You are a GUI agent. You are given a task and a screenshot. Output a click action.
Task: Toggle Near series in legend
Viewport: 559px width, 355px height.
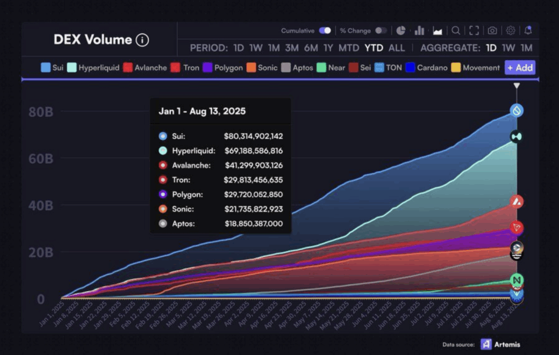pyautogui.click(x=331, y=68)
